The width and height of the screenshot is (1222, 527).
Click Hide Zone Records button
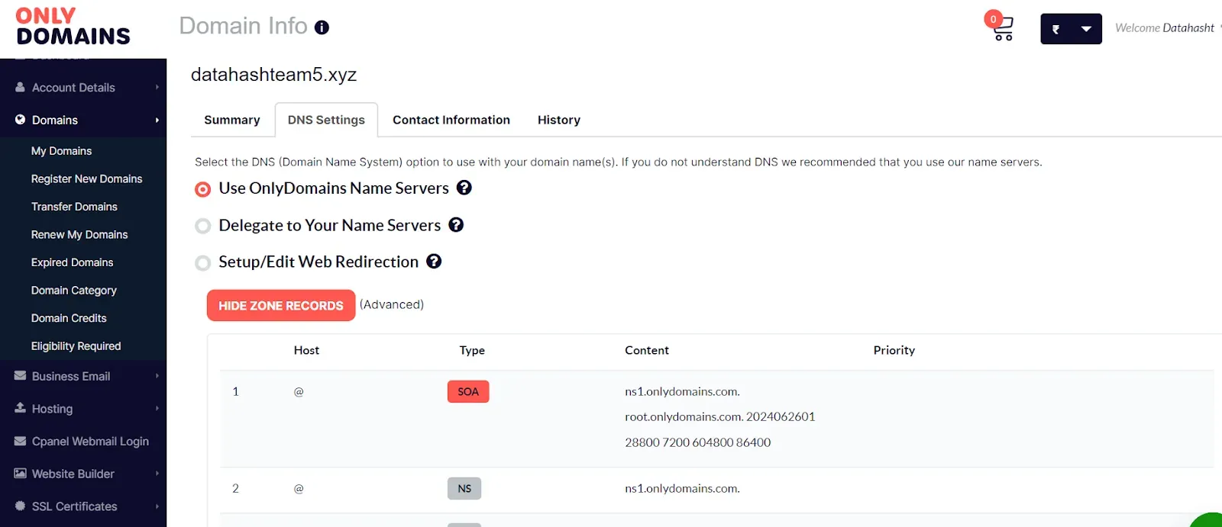(281, 305)
